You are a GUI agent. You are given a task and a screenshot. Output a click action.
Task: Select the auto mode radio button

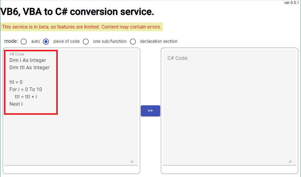(24, 41)
